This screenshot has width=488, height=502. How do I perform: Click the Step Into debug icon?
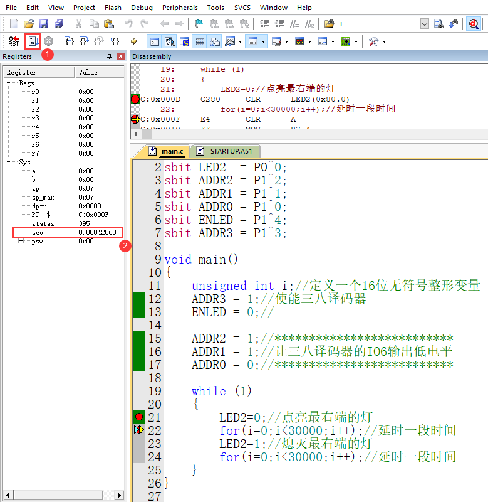(70, 41)
